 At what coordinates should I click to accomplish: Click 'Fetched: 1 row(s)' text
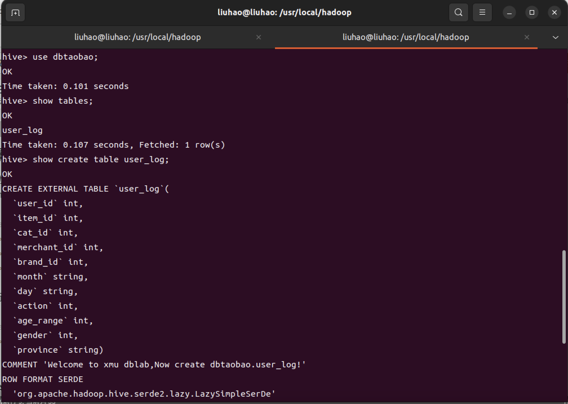pos(182,145)
